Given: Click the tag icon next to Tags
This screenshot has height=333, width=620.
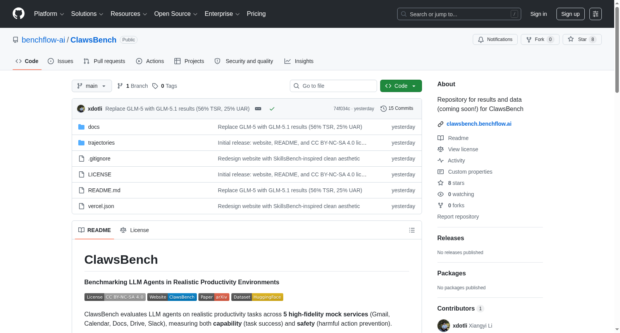Looking at the screenshot, I should (155, 86).
